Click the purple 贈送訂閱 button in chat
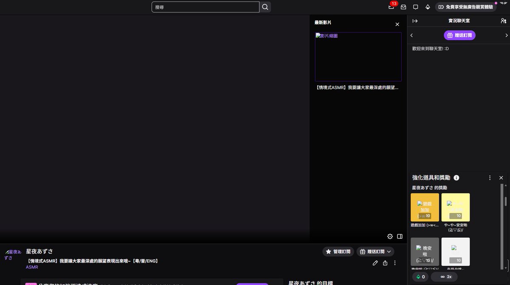This screenshot has height=285, width=510. click(459, 36)
